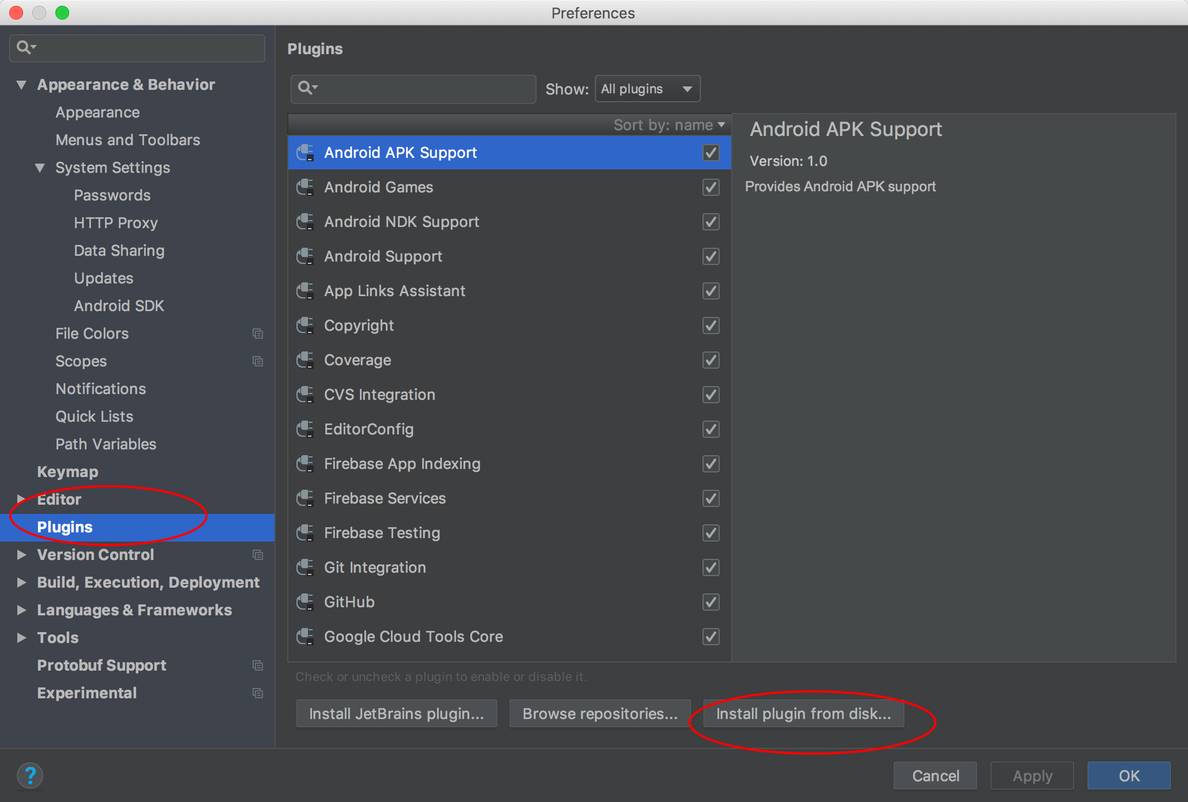
Task: Select the Coverage plugin row
Action: (509, 360)
